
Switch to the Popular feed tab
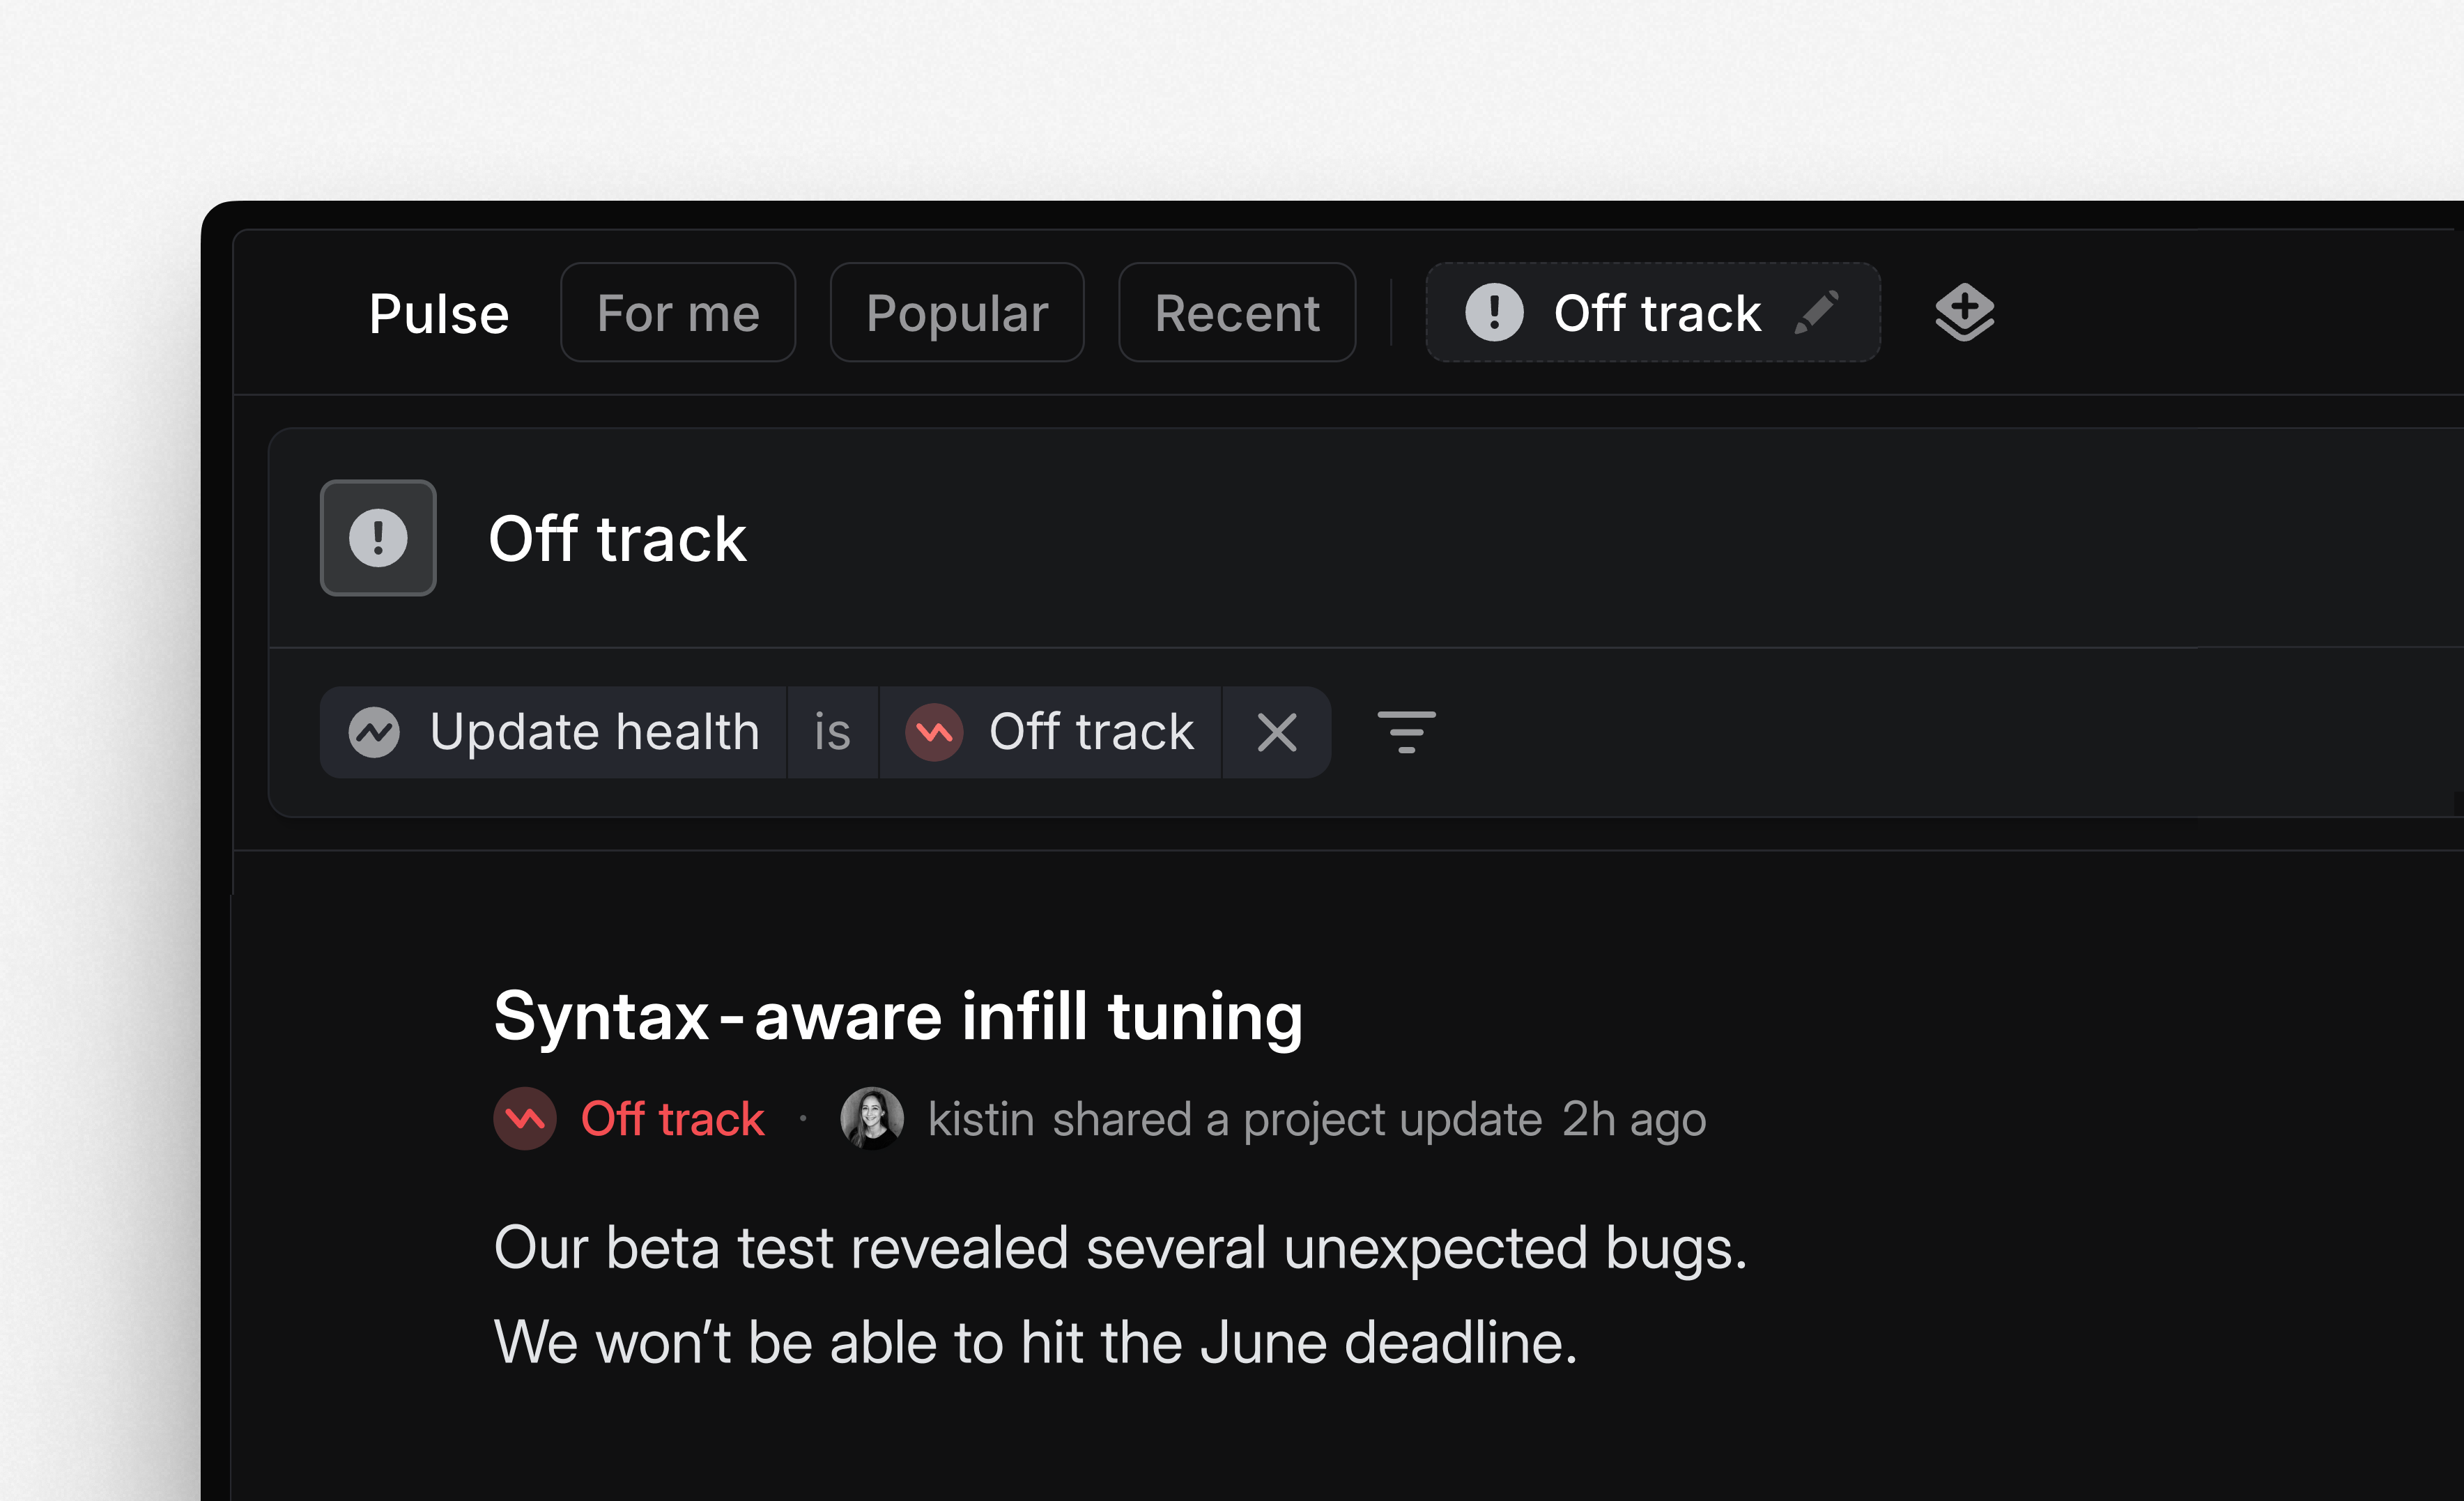(956, 312)
